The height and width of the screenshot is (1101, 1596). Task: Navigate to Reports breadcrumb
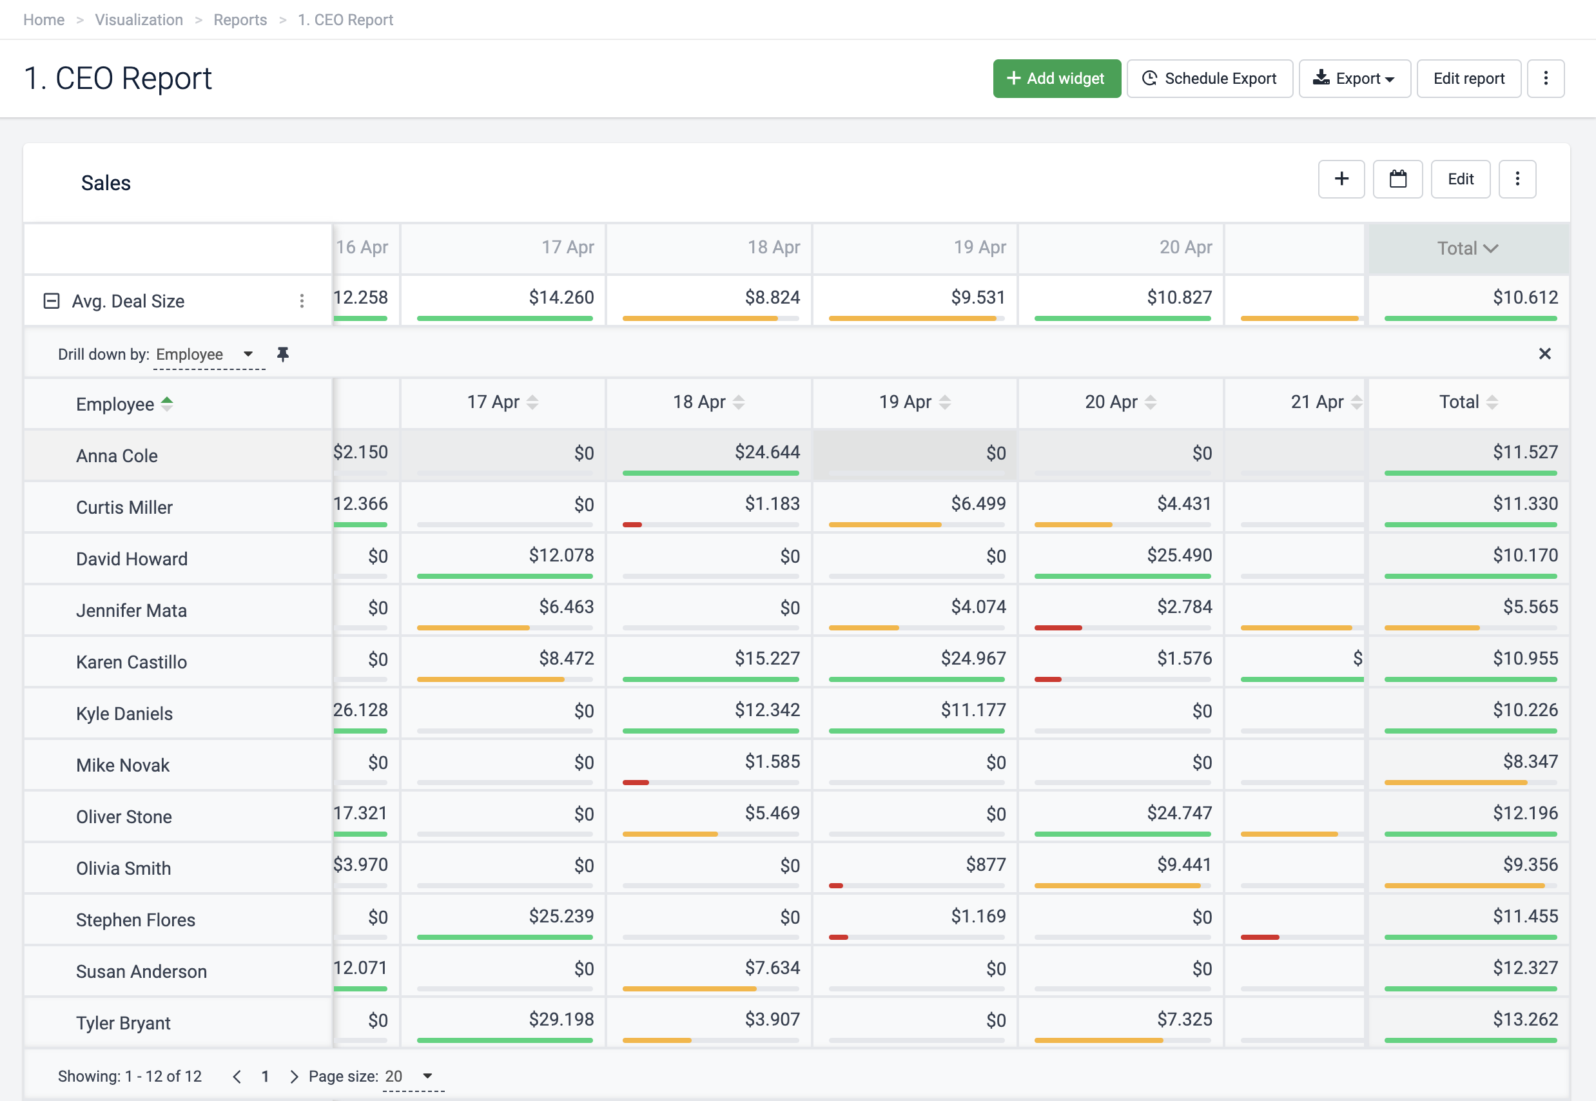[240, 20]
